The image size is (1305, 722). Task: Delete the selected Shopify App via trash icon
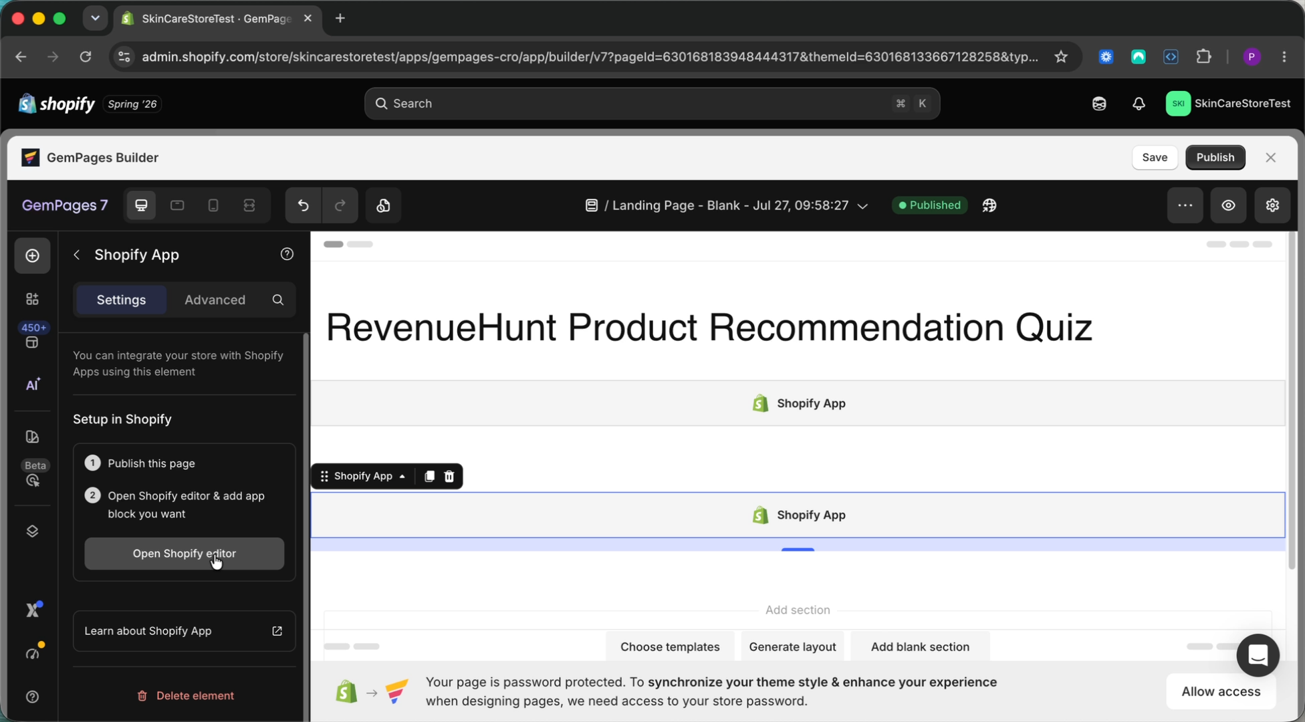click(449, 476)
